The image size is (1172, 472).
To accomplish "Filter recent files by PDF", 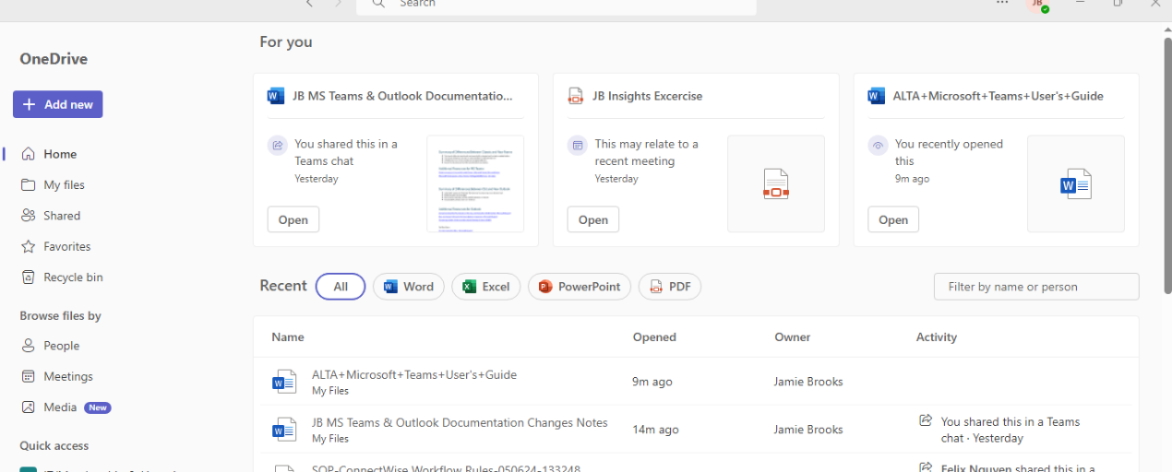I will click(x=670, y=287).
